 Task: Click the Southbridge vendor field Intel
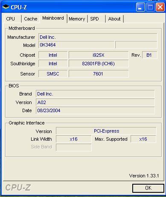coord(53,64)
